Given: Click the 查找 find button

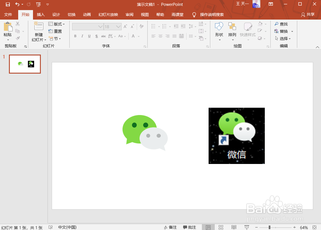Looking at the screenshot, I should click(281, 24).
